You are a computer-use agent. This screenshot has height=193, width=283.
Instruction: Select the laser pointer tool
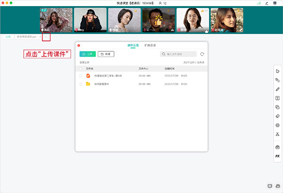[278, 80]
